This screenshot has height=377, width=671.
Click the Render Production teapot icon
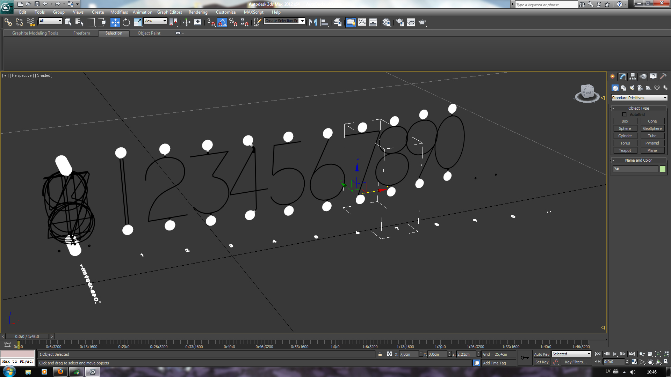coord(422,22)
